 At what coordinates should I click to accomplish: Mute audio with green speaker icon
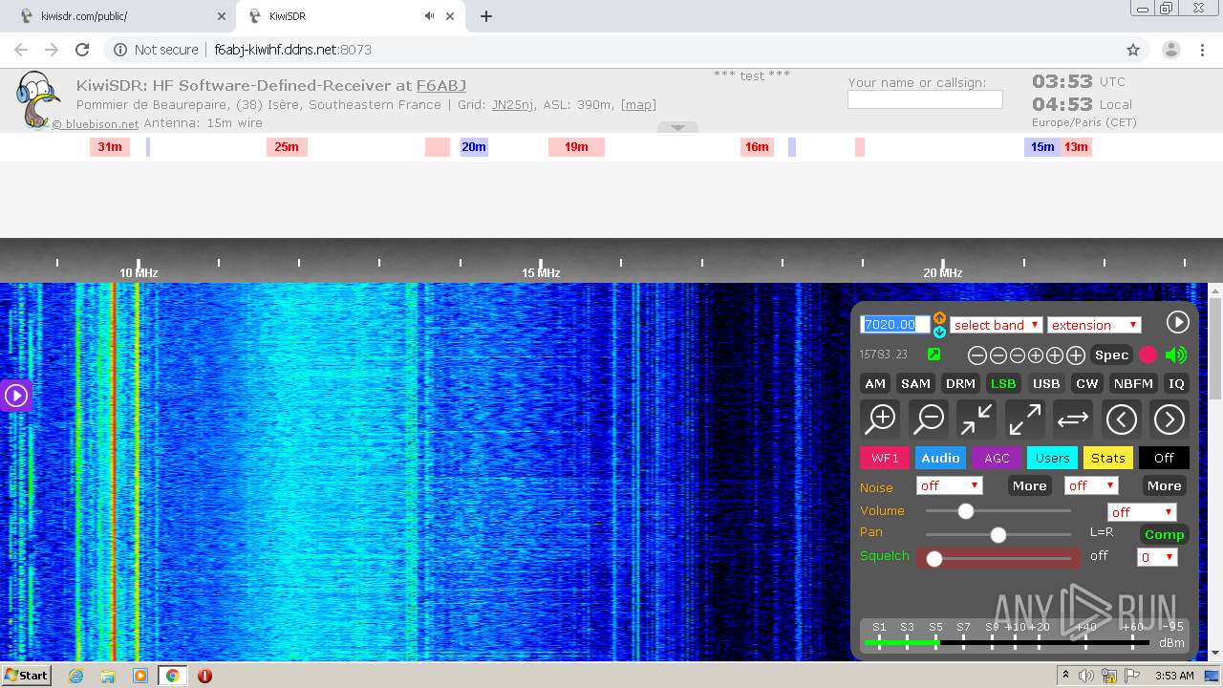point(1176,355)
